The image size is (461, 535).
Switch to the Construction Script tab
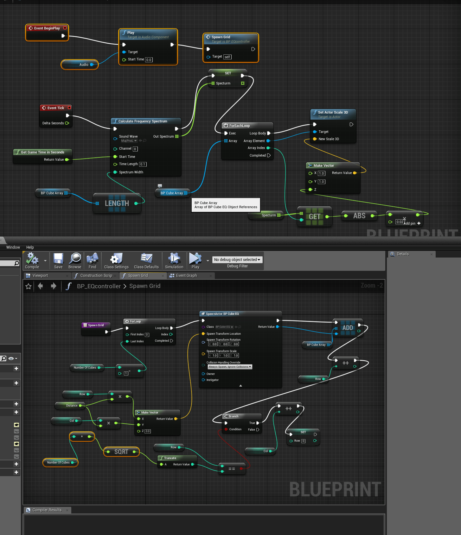pyautogui.click(x=96, y=276)
